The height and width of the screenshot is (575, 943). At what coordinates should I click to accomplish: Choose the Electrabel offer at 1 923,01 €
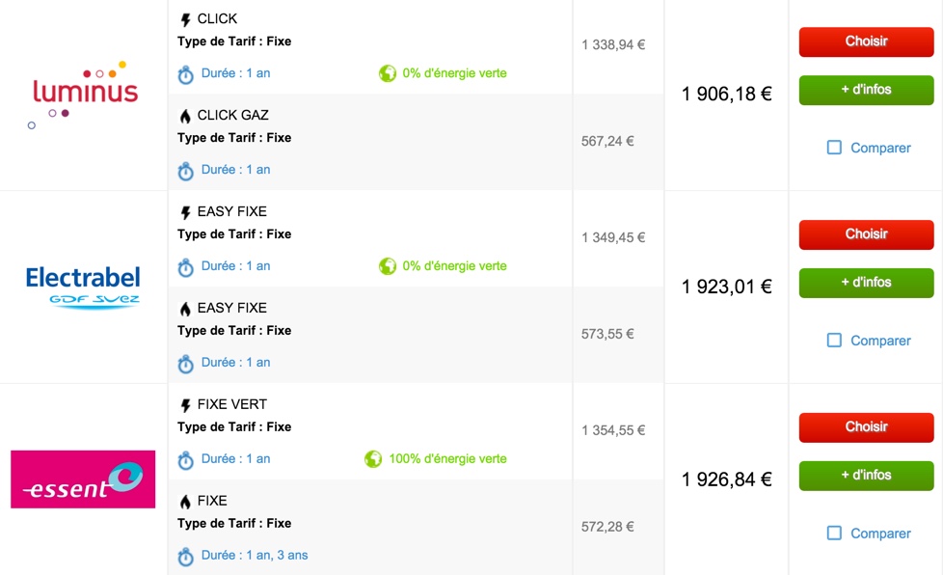(x=866, y=234)
